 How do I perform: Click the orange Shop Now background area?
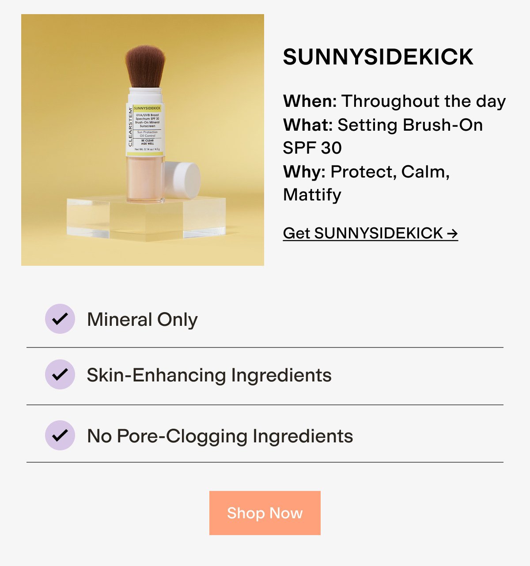pyautogui.click(x=265, y=513)
